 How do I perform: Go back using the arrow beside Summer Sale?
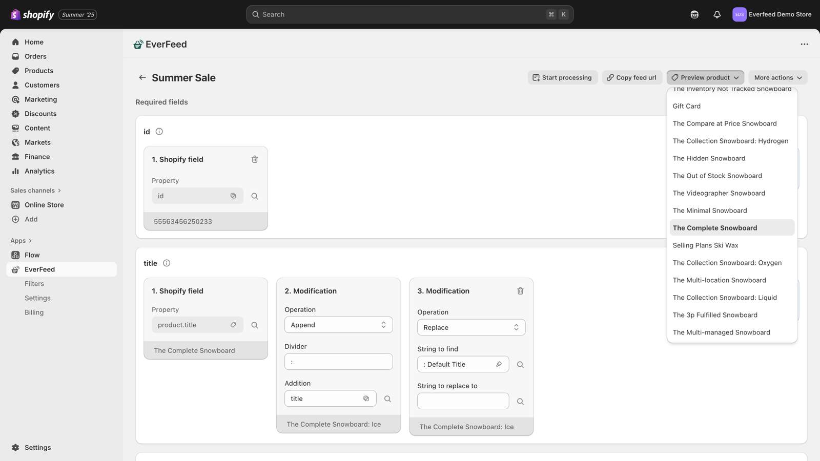(x=142, y=77)
